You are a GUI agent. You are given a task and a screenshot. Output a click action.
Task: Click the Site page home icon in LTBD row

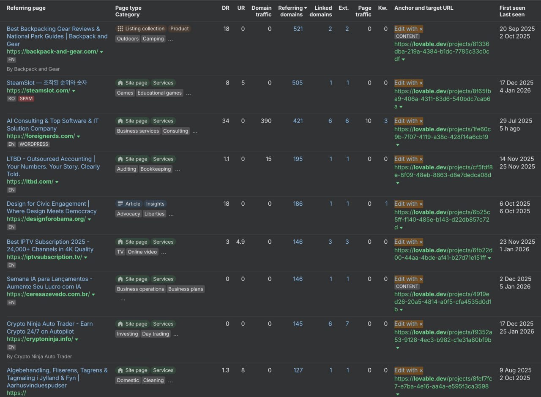[x=120, y=159]
